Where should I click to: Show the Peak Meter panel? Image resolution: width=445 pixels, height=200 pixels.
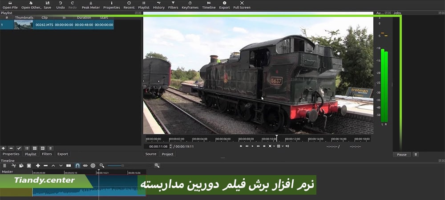click(91, 5)
